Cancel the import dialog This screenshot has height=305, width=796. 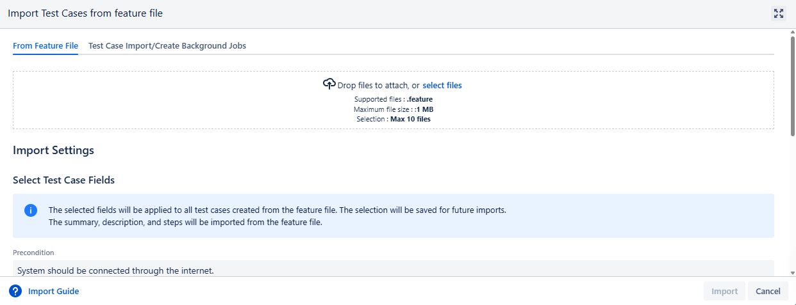[768, 291]
